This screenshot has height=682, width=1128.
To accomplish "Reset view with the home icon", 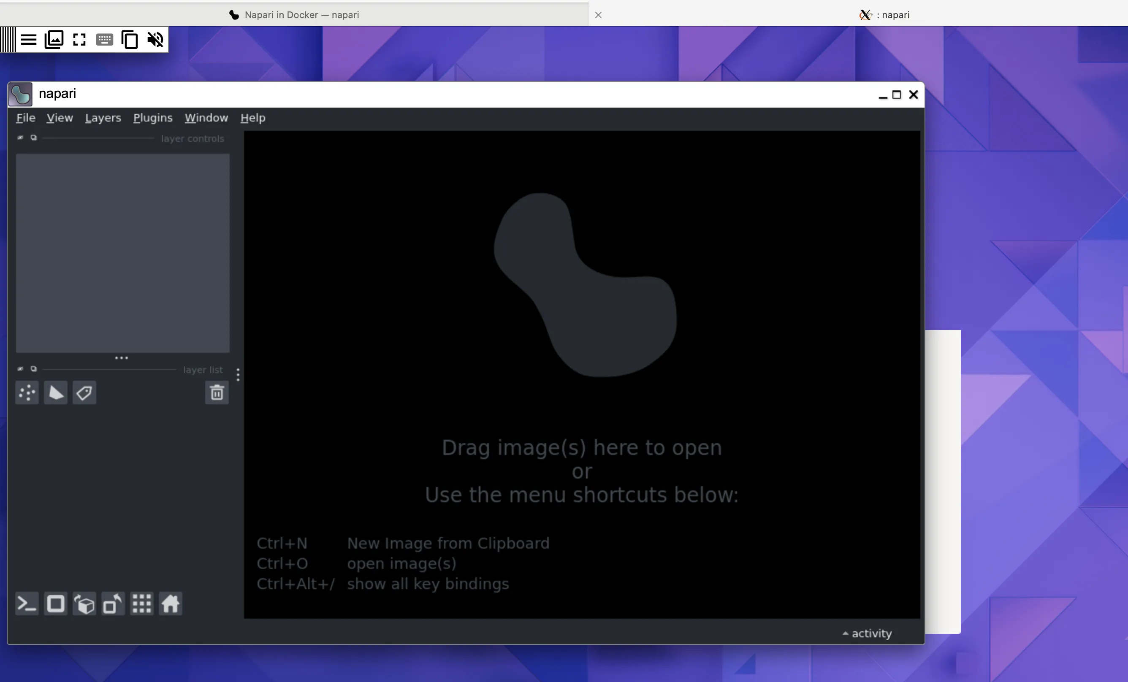I will (170, 604).
